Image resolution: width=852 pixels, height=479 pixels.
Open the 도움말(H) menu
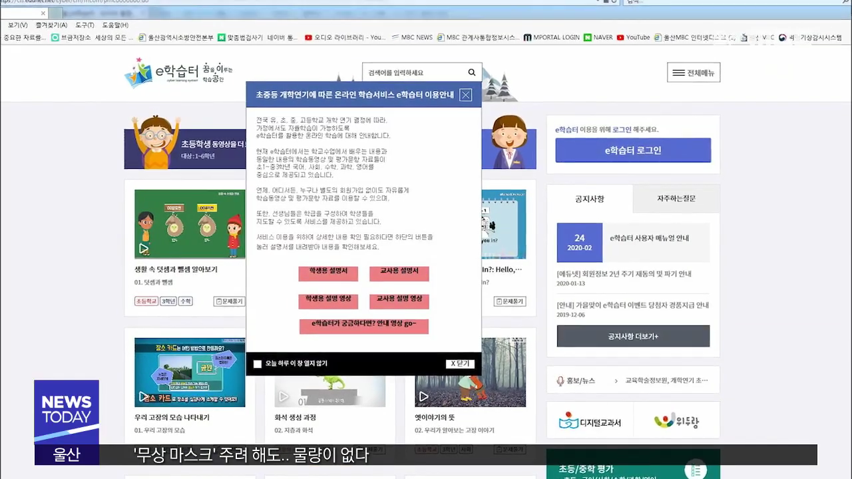coord(114,25)
